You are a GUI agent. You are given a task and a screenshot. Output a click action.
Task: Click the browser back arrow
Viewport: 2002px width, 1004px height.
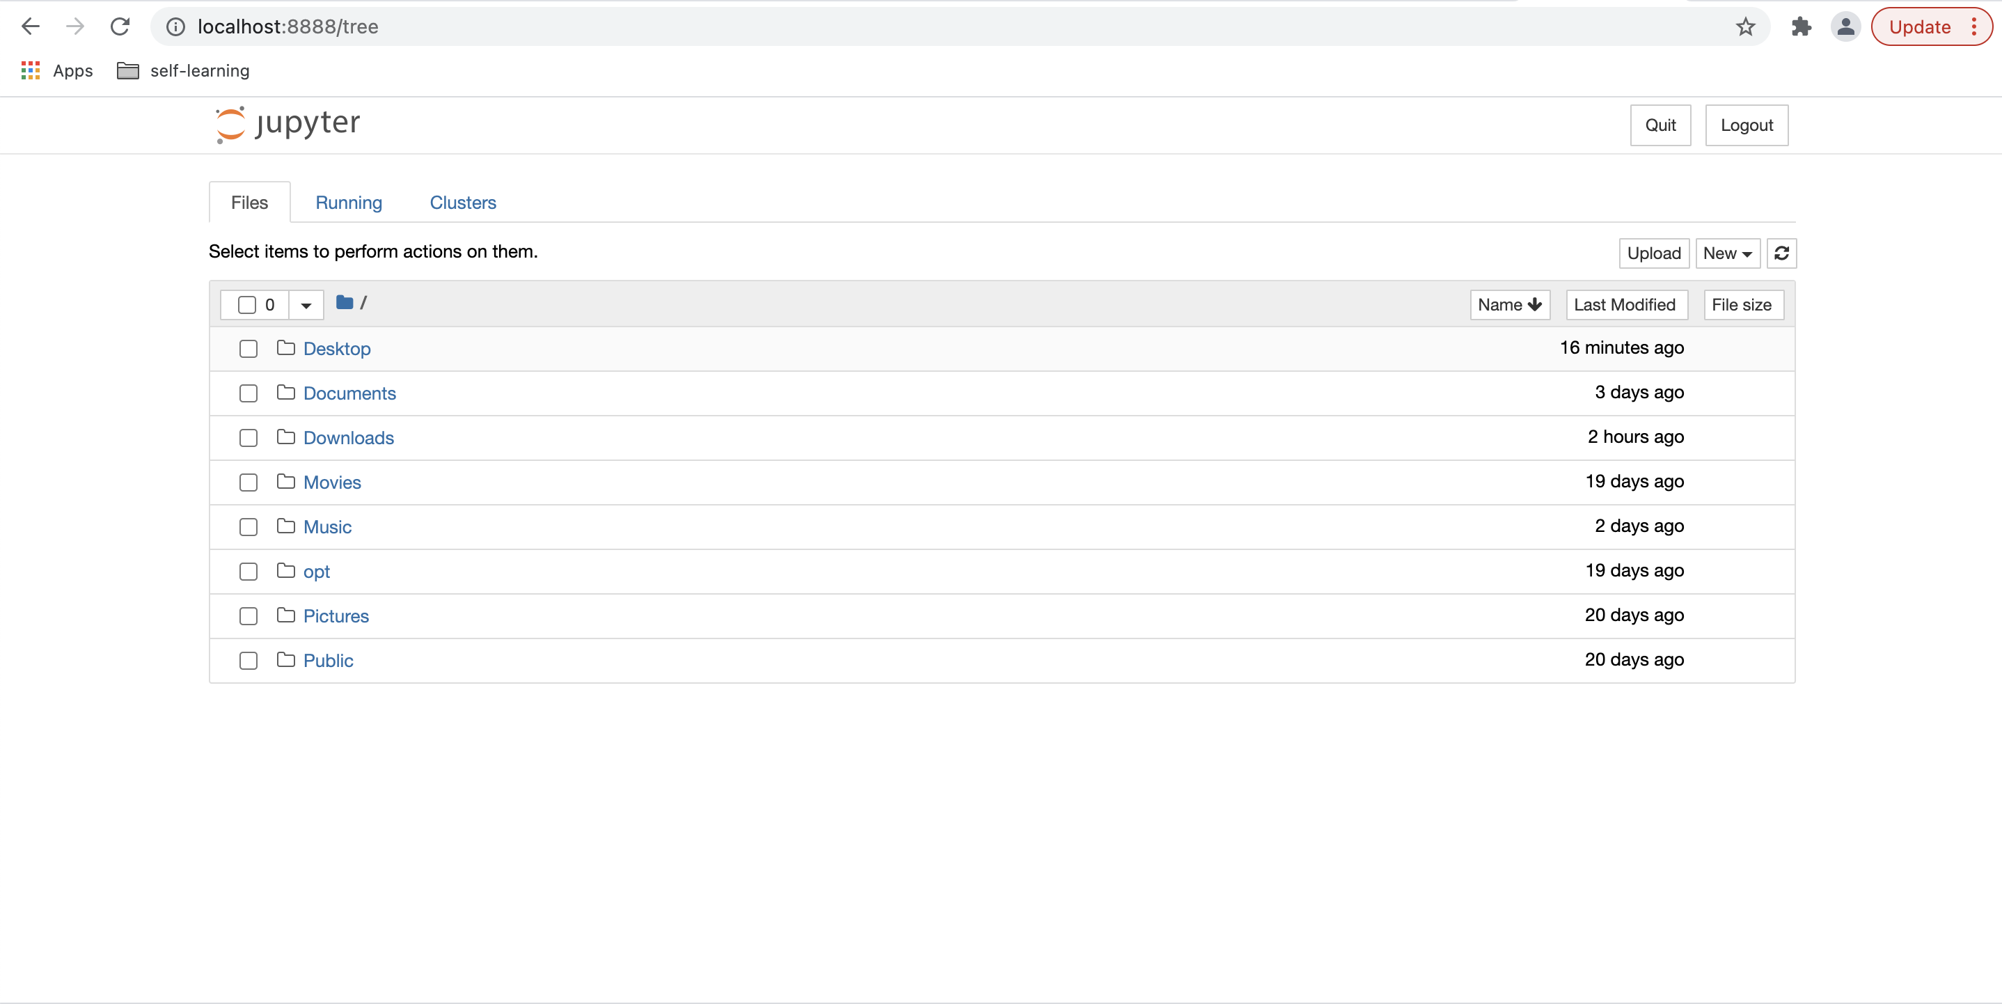(31, 26)
